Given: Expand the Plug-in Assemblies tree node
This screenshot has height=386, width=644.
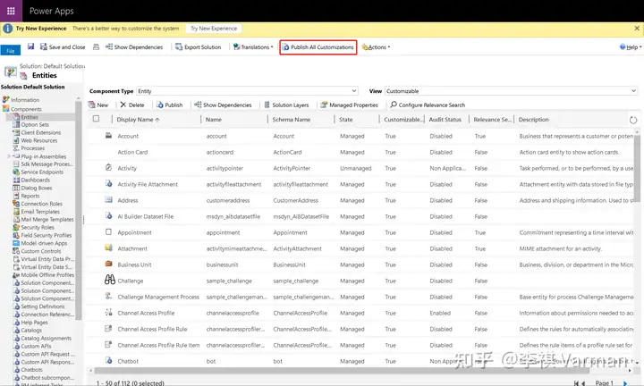Looking at the screenshot, I should pos(9,156).
